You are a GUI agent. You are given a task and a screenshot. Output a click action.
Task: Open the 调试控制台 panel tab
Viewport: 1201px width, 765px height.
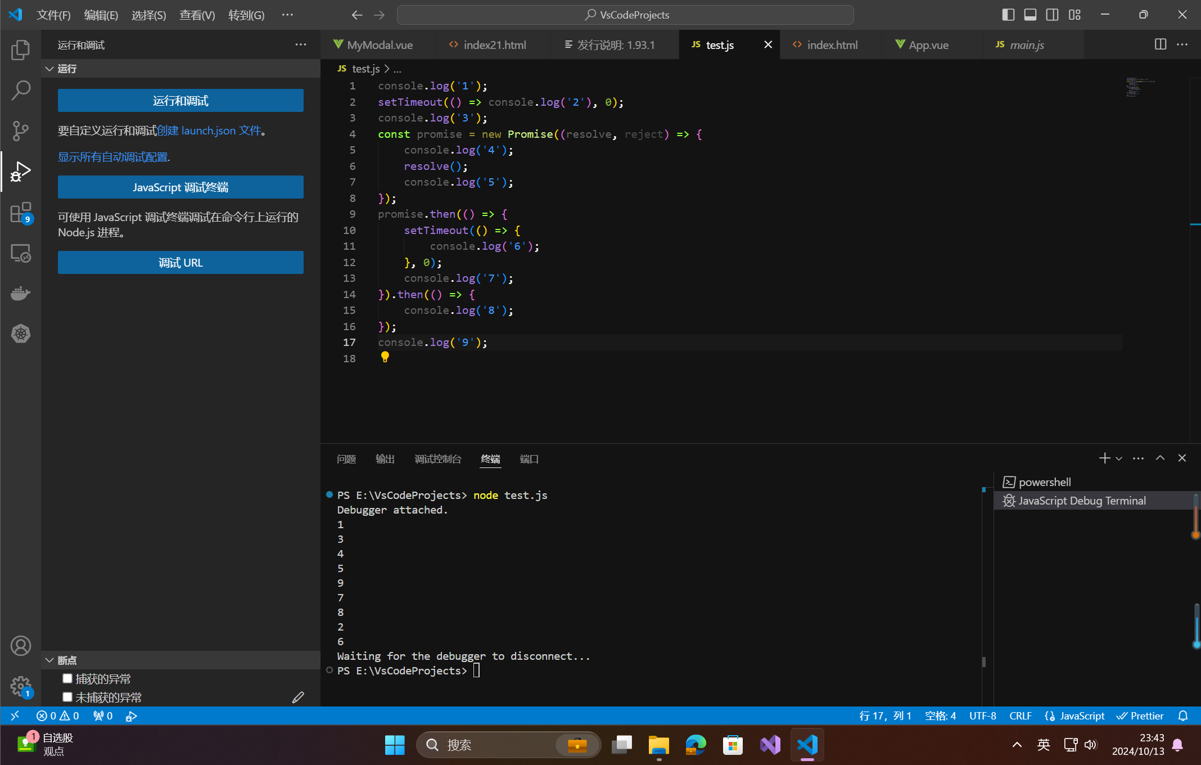coord(437,459)
